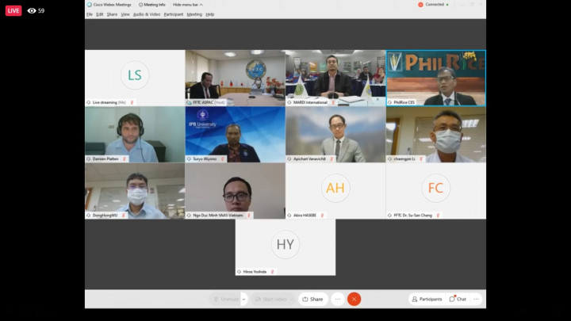This screenshot has width=571, height=321.
Task: Click the Start video button
Action: pyautogui.click(x=271, y=299)
